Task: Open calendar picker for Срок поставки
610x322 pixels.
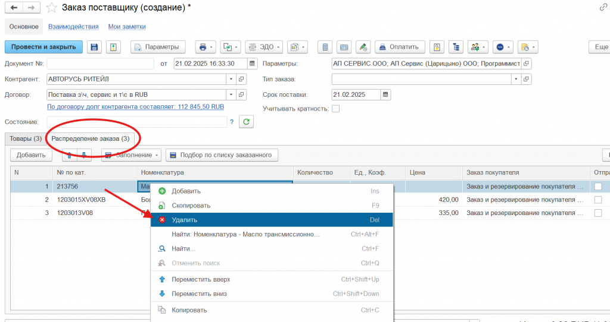Action: click(385, 94)
